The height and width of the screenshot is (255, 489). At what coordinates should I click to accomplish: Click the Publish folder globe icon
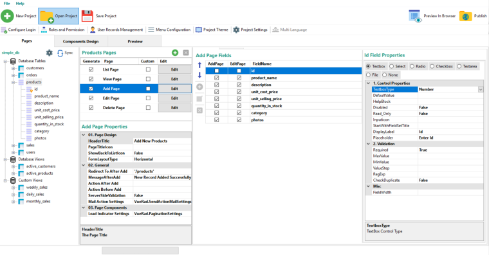(x=466, y=16)
